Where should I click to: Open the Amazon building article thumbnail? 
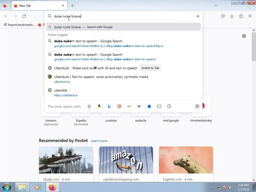126,160
